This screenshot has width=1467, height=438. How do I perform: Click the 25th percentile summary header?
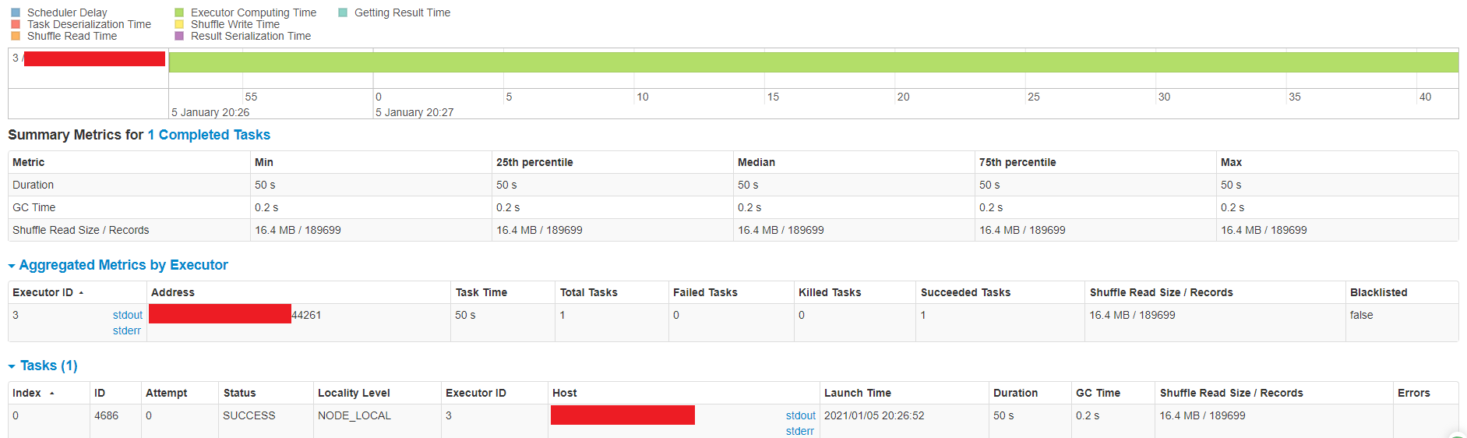coord(534,162)
